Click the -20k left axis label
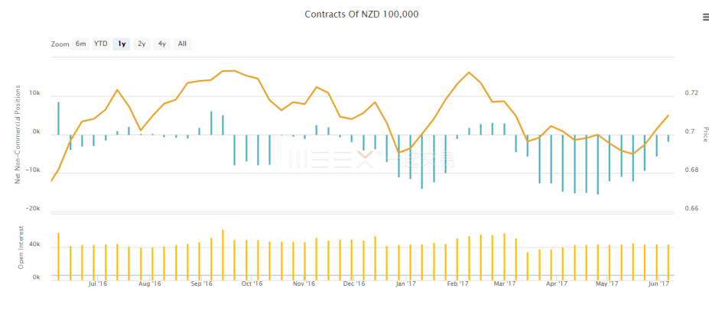The height and width of the screenshot is (324, 709). click(34, 209)
